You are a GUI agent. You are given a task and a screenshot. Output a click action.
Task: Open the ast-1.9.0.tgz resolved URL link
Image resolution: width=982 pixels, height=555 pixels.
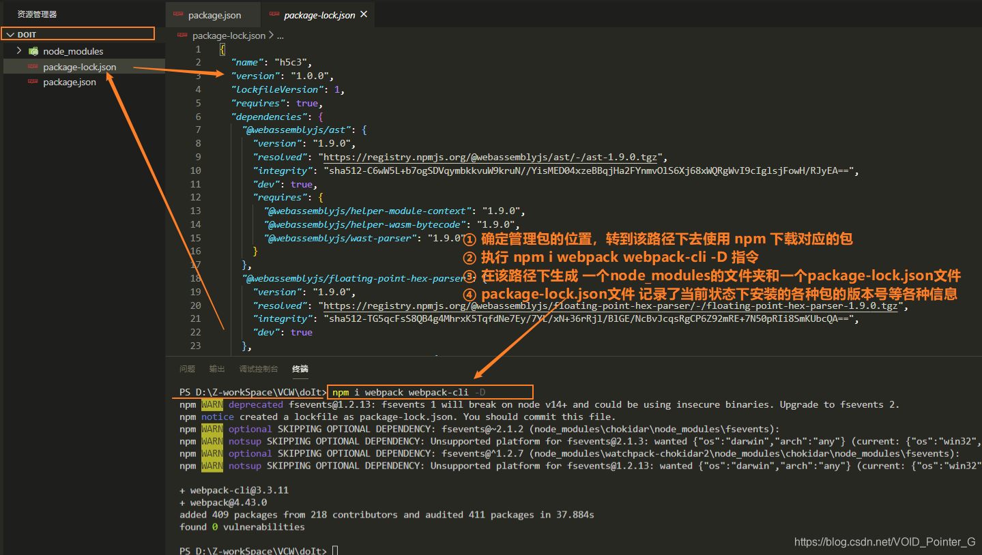click(x=491, y=157)
